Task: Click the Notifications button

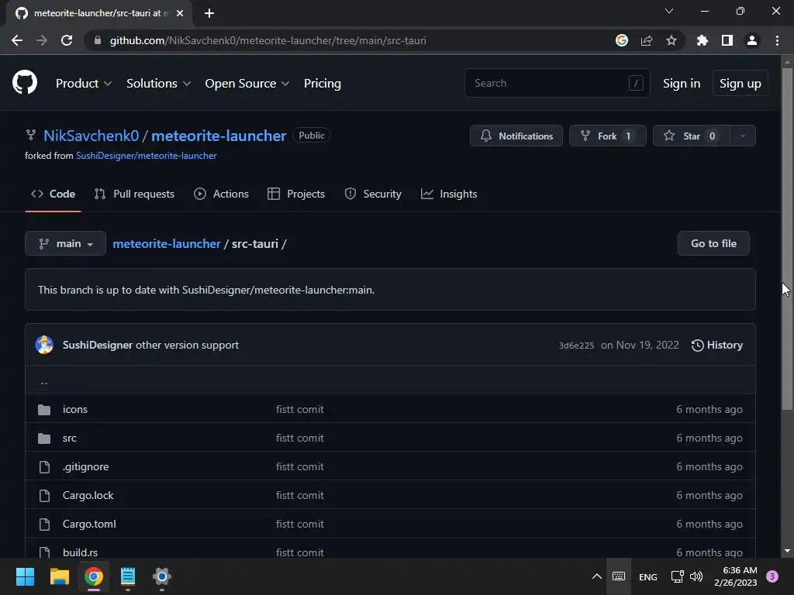Action: [x=516, y=136]
